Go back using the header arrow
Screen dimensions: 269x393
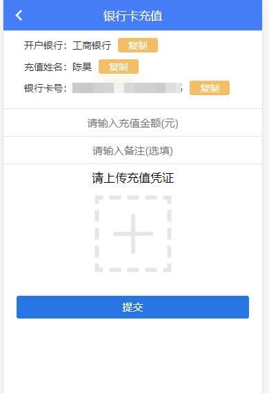coord(19,16)
